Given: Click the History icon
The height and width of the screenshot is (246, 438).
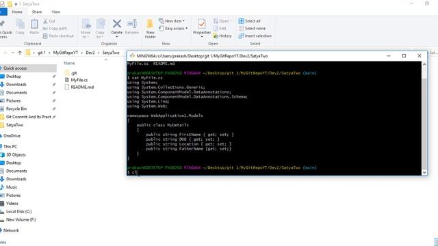Looking at the screenshot, I should pos(222,36).
